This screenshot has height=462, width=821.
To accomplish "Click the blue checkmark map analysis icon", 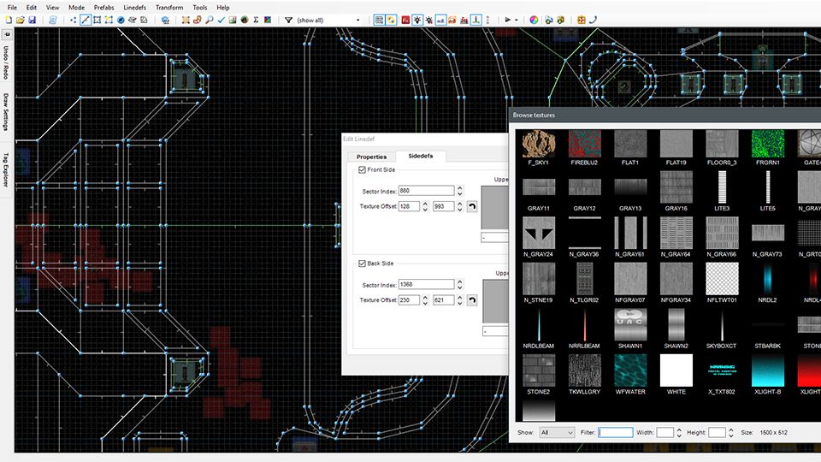I will [x=221, y=20].
